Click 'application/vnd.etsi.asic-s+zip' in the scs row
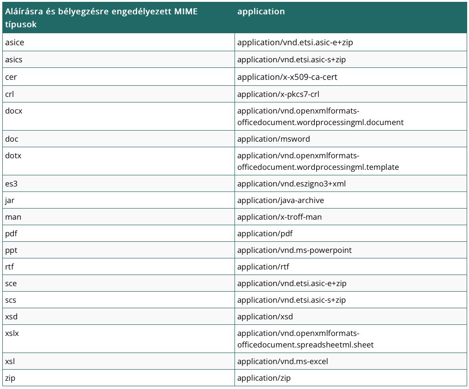The width and height of the screenshot is (469, 389). [291, 300]
